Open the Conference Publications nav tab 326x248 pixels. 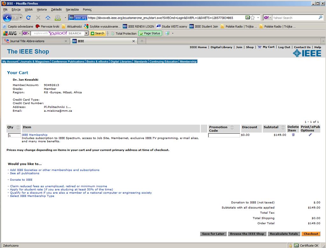tap(68, 61)
